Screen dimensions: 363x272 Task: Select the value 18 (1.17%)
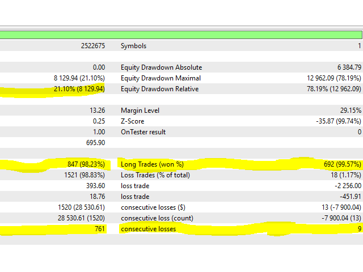click(x=346, y=175)
